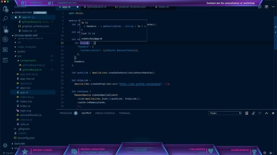Screen dimensions: 277x155
Task: Expand the node_modules folder
Action: [27, 47]
